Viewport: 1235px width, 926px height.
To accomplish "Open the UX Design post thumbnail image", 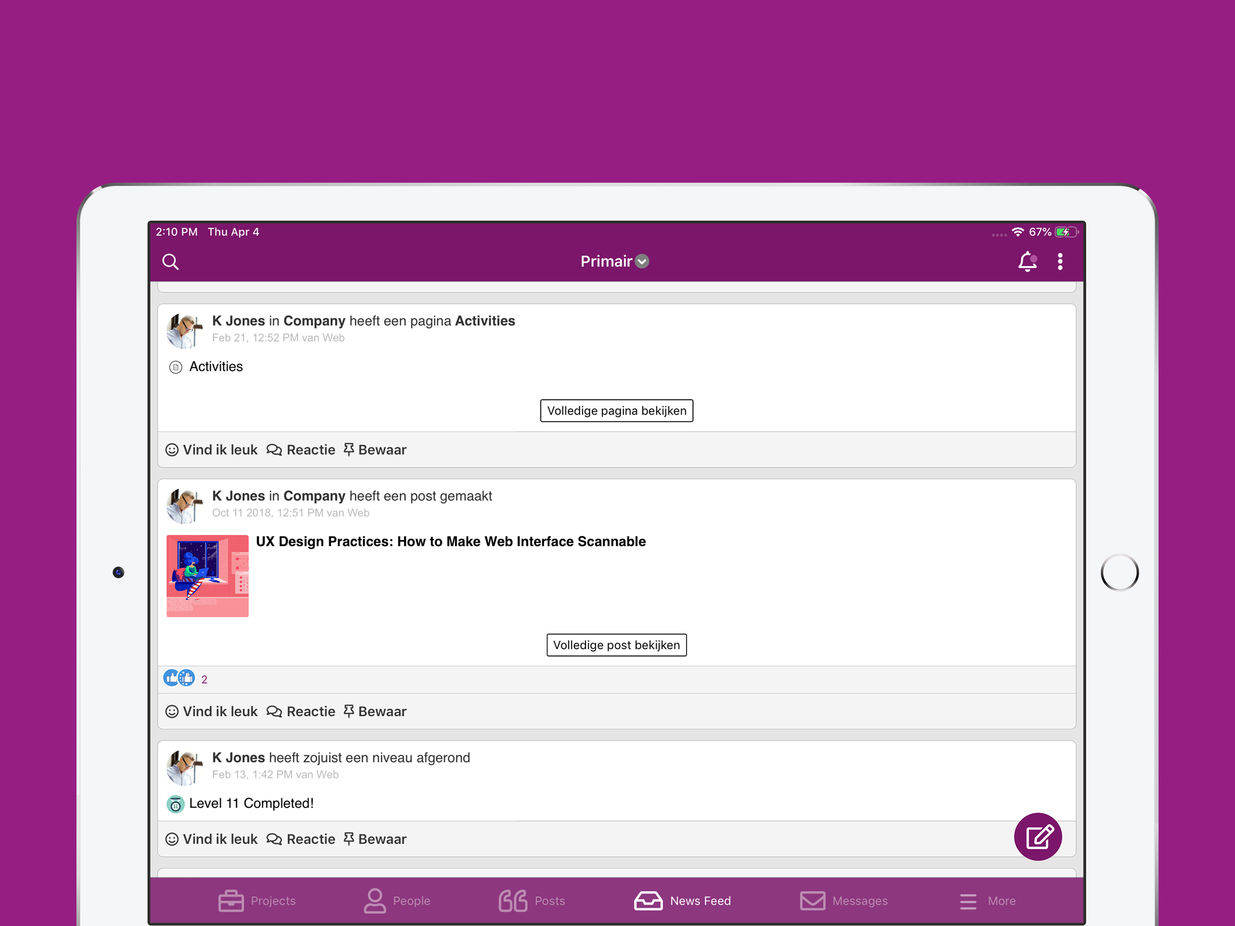I will (x=207, y=576).
